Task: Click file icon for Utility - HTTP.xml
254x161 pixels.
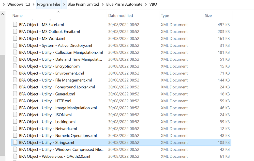Action: click(15, 101)
